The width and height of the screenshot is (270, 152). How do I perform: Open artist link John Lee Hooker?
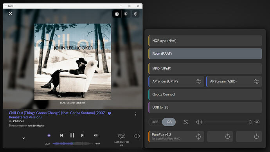pos(36,126)
